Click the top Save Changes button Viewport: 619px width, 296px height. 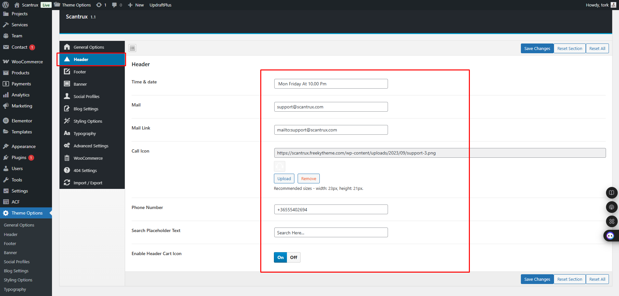537,48
